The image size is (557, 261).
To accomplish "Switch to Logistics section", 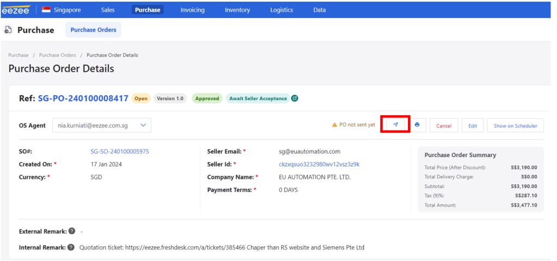I will (281, 10).
